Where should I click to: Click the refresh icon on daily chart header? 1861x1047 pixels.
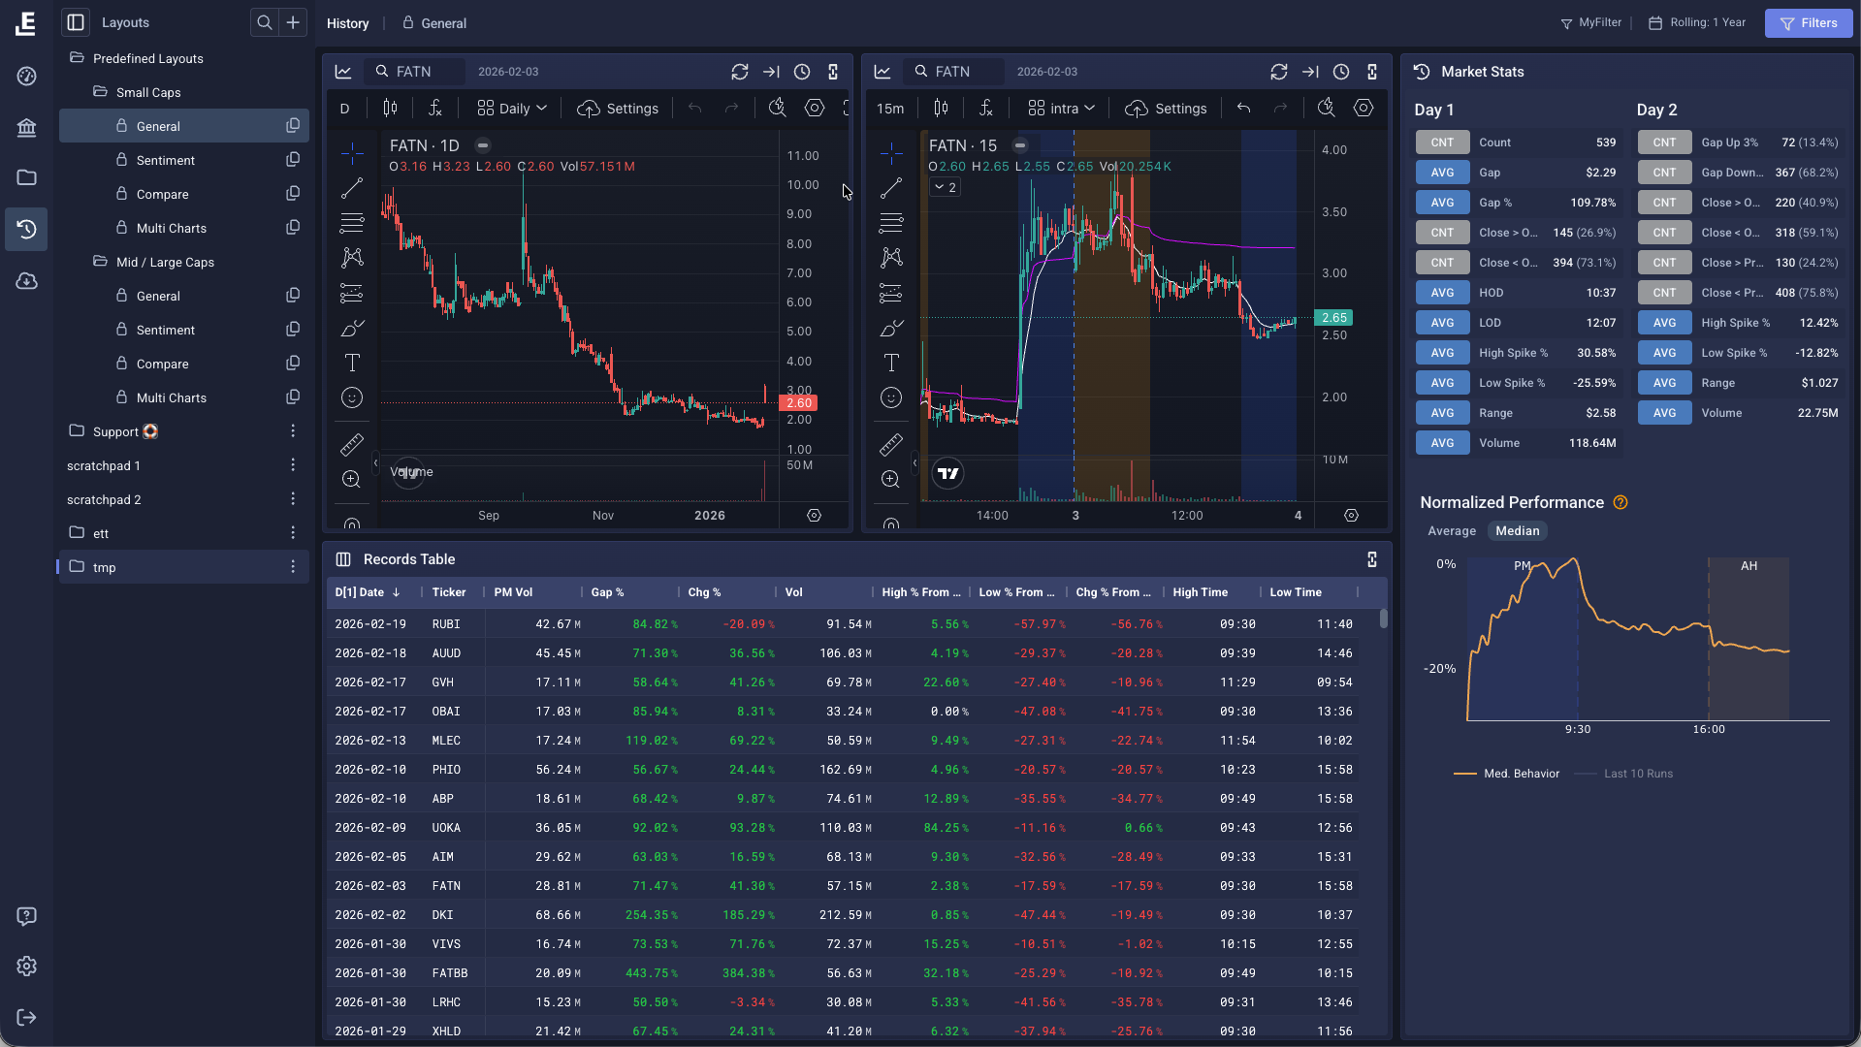(x=740, y=72)
